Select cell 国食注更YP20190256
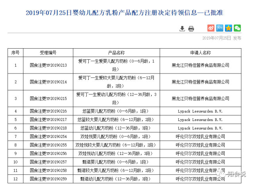This screenshot has height=185, width=254. (x=48, y=153)
